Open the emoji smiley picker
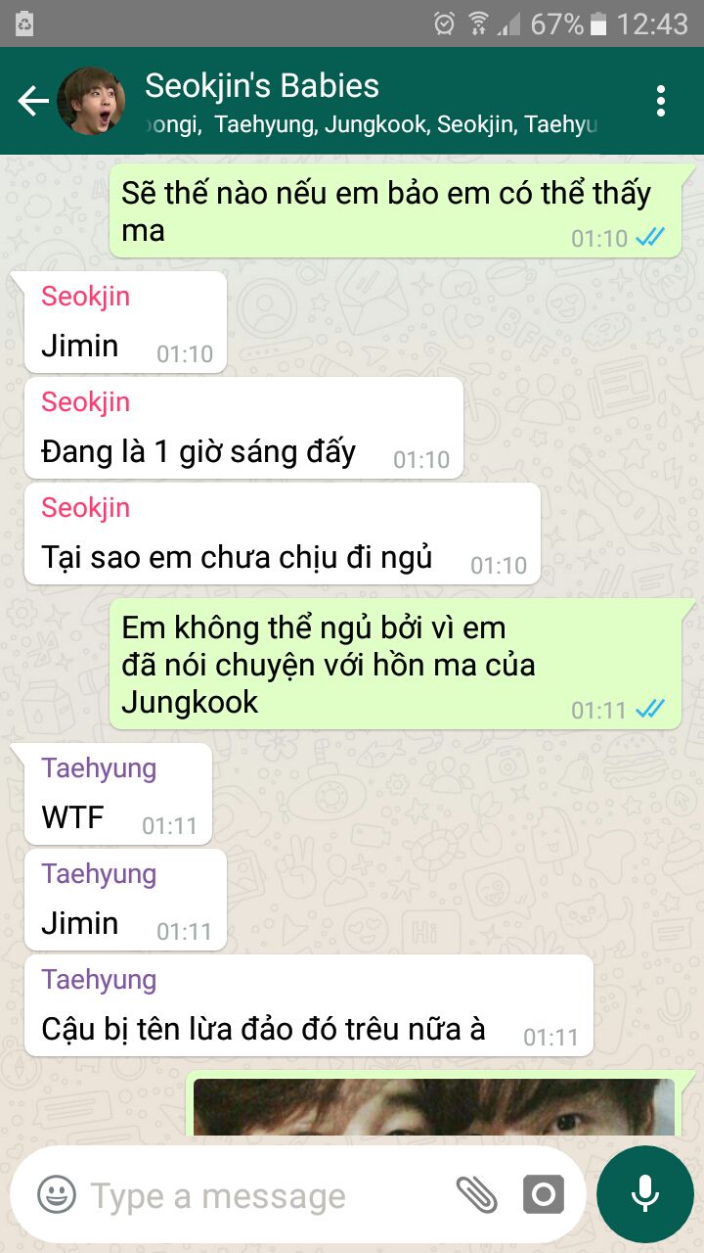The width and height of the screenshot is (704, 1253). point(57,1194)
